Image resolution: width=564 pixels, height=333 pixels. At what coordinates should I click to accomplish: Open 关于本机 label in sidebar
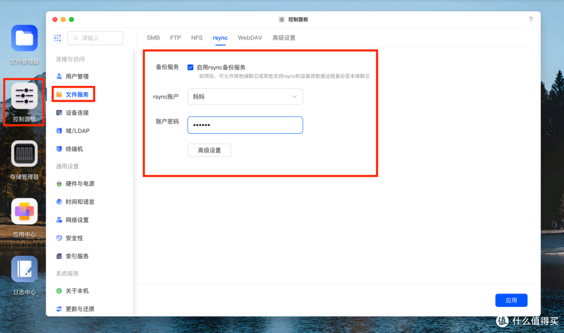[x=77, y=291]
